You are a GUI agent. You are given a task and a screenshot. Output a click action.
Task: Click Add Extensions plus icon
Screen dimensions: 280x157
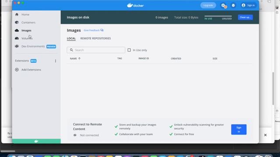pos(17,70)
